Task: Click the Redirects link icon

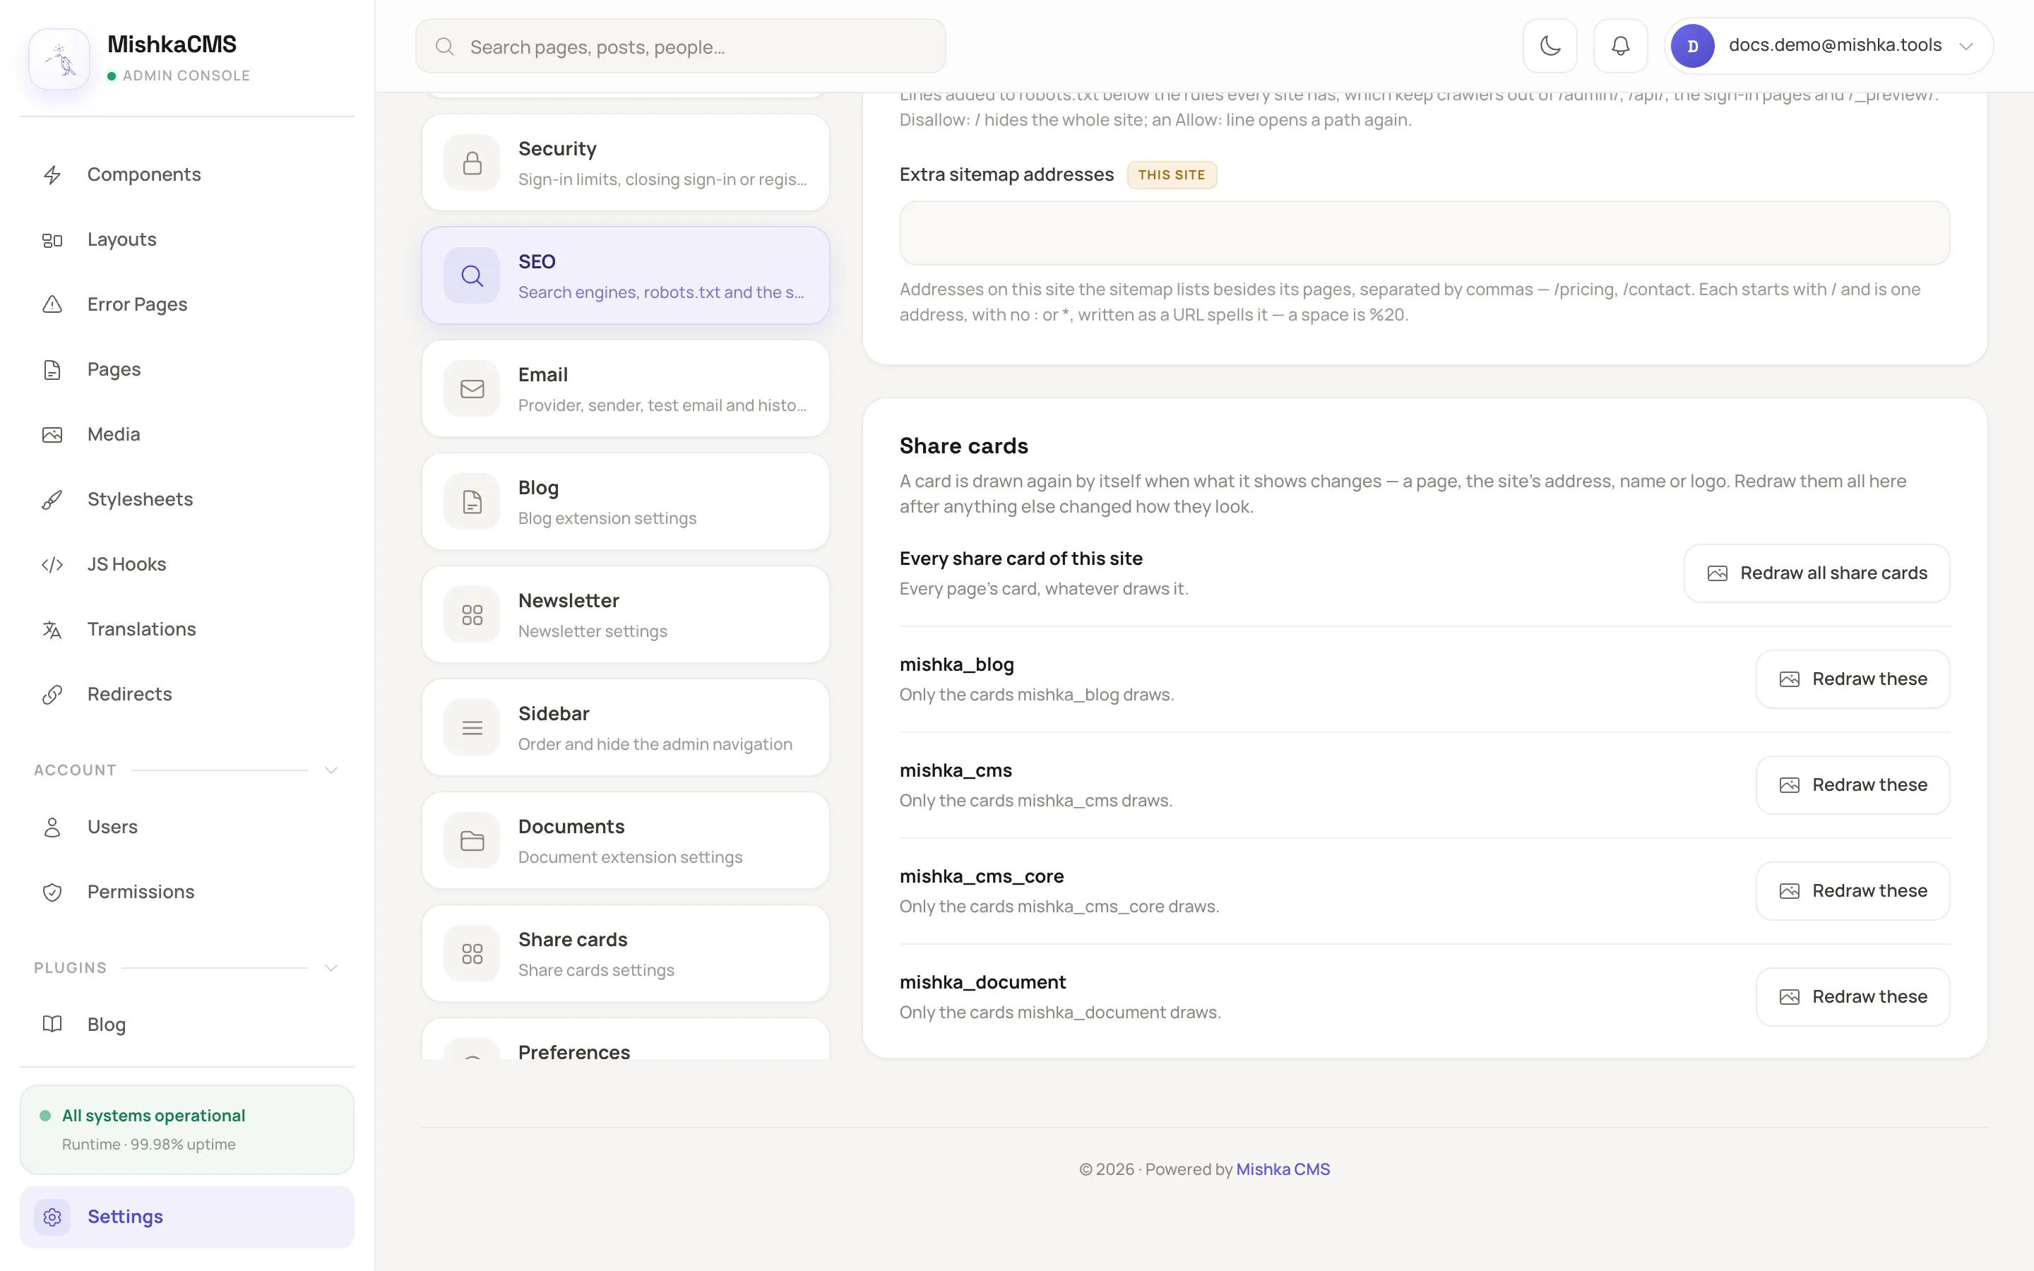Action: click(x=52, y=694)
